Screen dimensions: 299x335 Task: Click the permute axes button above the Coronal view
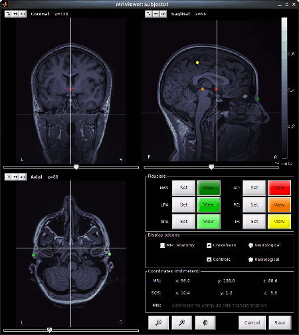tap(23, 14)
